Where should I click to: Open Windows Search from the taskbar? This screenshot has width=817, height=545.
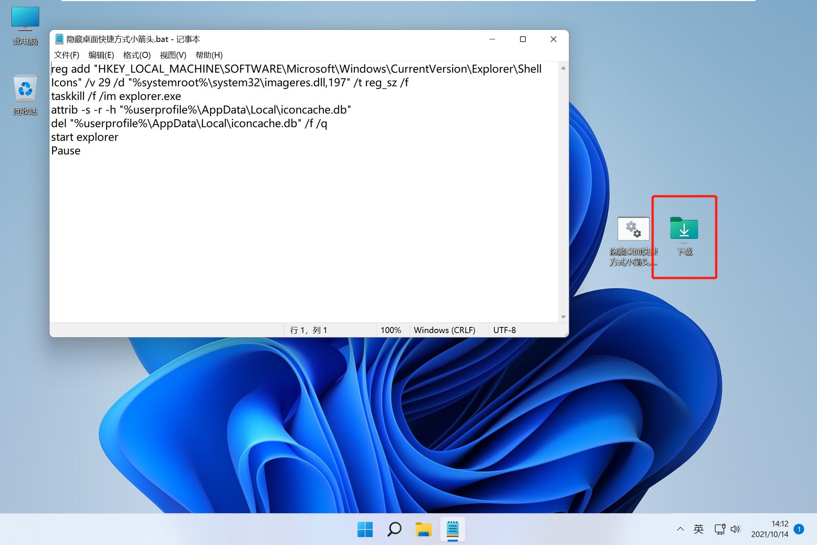pos(394,529)
